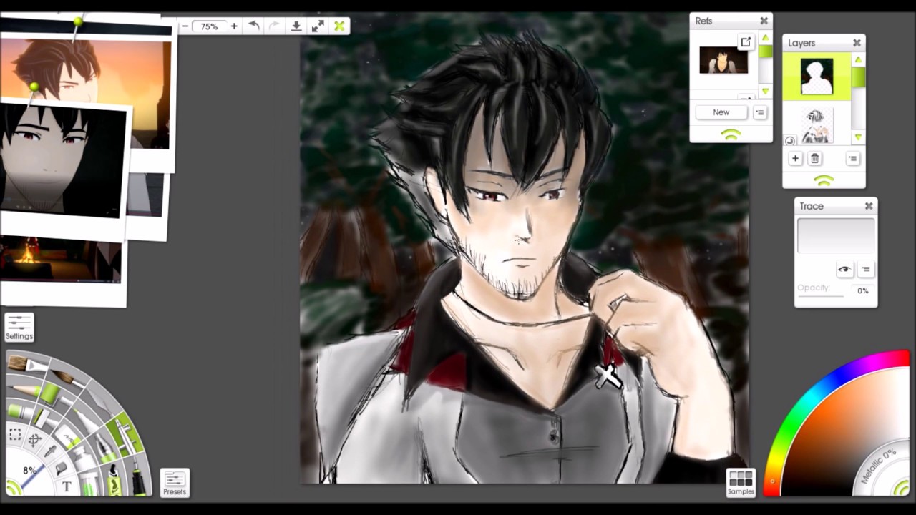This screenshot has height=515, width=916.
Task: Open the color Samples panel
Action: [x=741, y=483]
